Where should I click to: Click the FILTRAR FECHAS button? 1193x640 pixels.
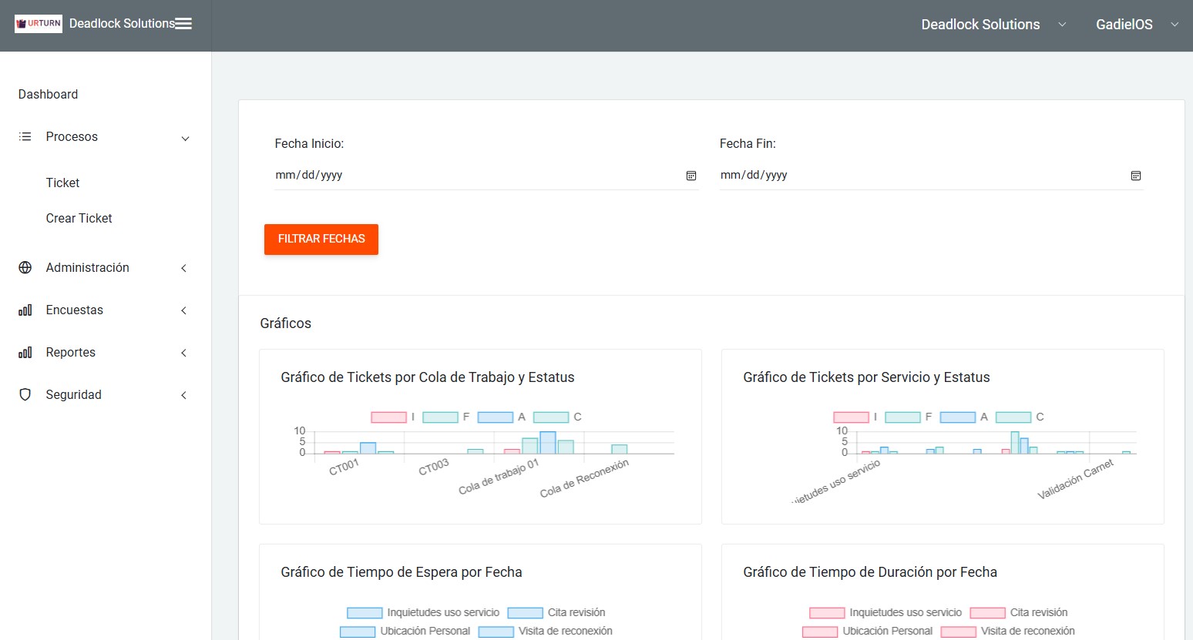321,239
